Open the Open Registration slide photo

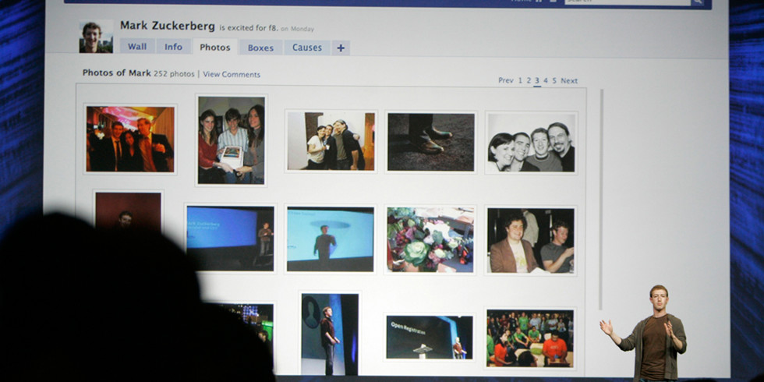coord(430,337)
